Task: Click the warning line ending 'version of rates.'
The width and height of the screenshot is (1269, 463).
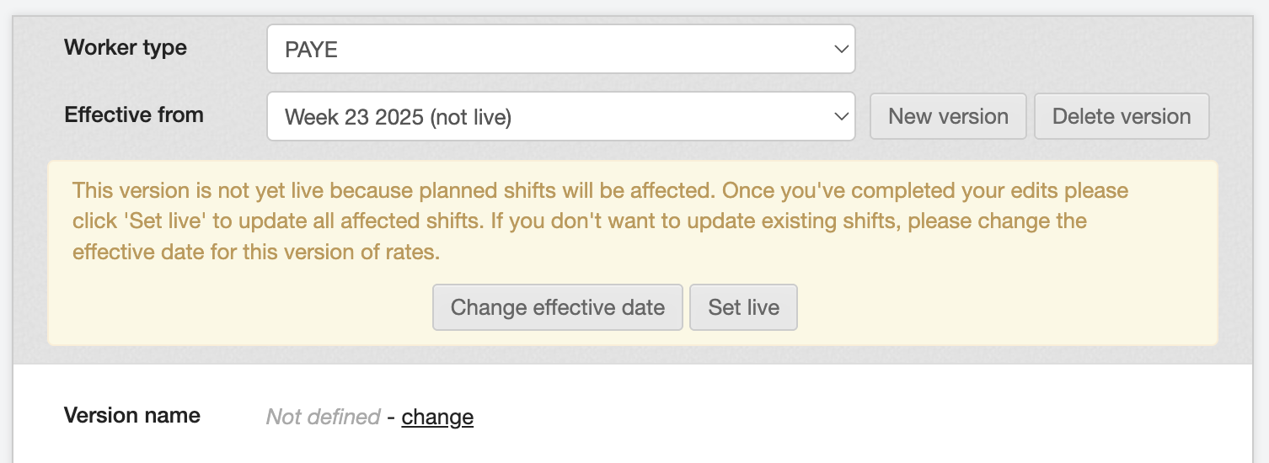Action: (256, 253)
